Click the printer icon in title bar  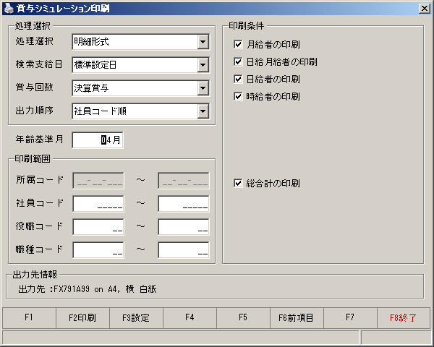(x=9, y=8)
